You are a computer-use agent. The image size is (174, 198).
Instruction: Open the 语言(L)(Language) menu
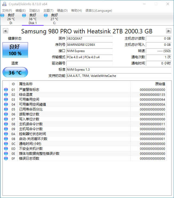click(99, 11)
